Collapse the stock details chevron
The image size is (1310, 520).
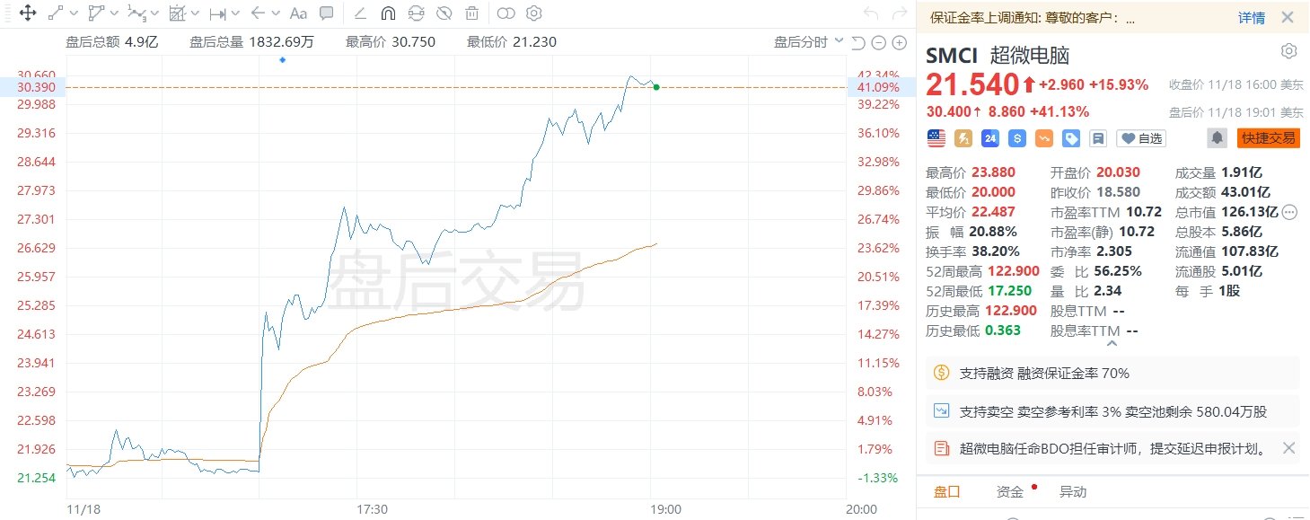pos(1112,344)
